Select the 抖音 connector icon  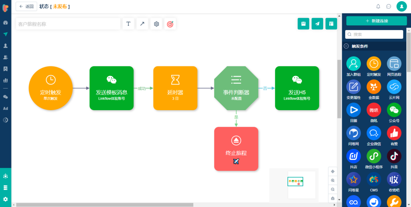(394, 156)
